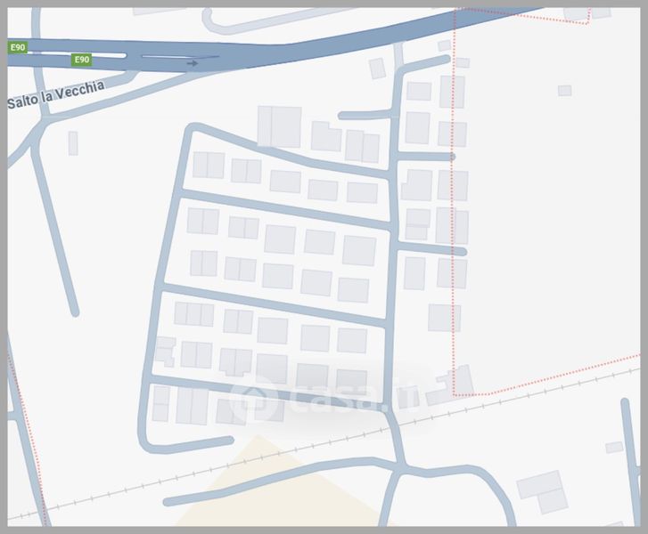Click the E90 road badge at left edge
Image resolution: width=648 pixels, height=534 pixels.
click(16, 46)
